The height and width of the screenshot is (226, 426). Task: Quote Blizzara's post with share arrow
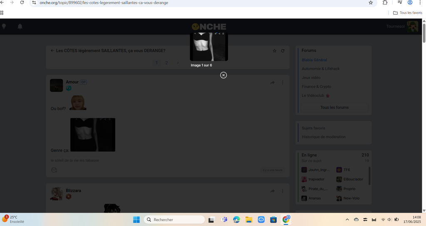click(272, 191)
